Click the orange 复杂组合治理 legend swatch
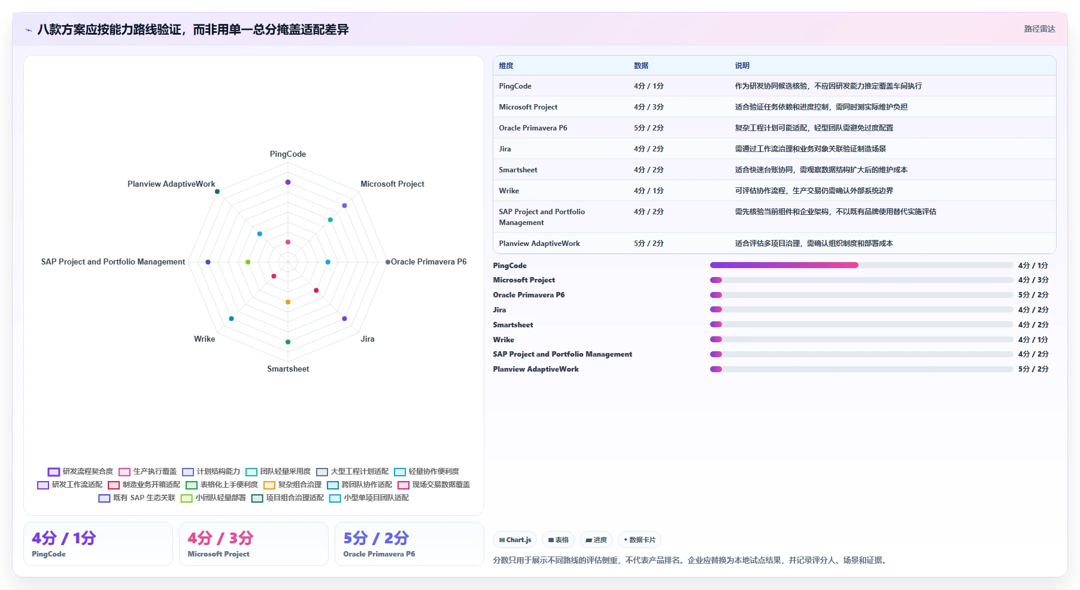Viewport: 1080px width, 590px height. 269,485
